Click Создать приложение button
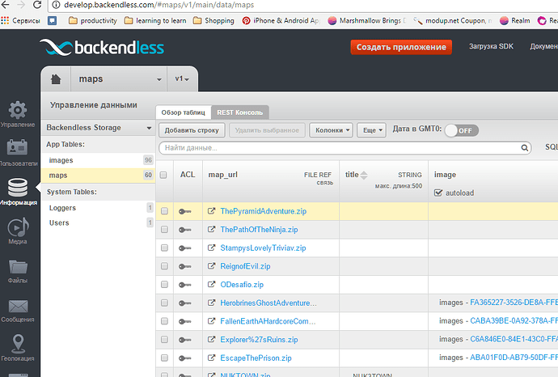Viewport: 558px width, 377px height. 401,47
